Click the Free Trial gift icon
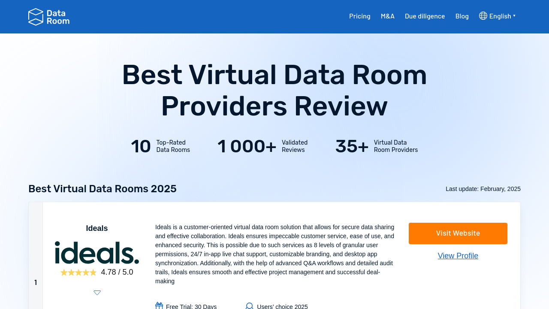Image resolution: width=549 pixels, height=309 pixels. tap(159, 306)
